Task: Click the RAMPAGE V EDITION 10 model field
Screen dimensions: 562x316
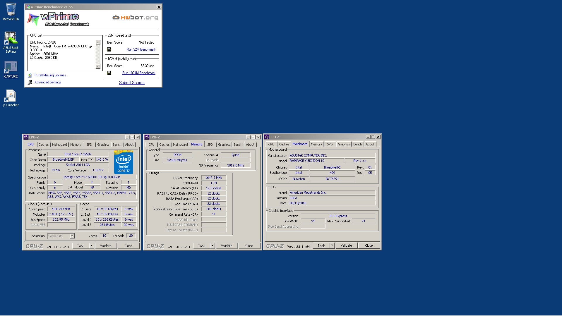Action: pos(316,161)
